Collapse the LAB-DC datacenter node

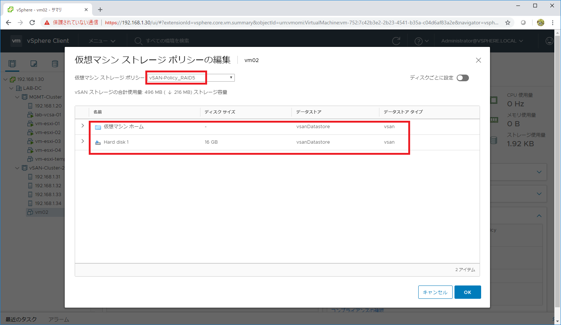11,88
